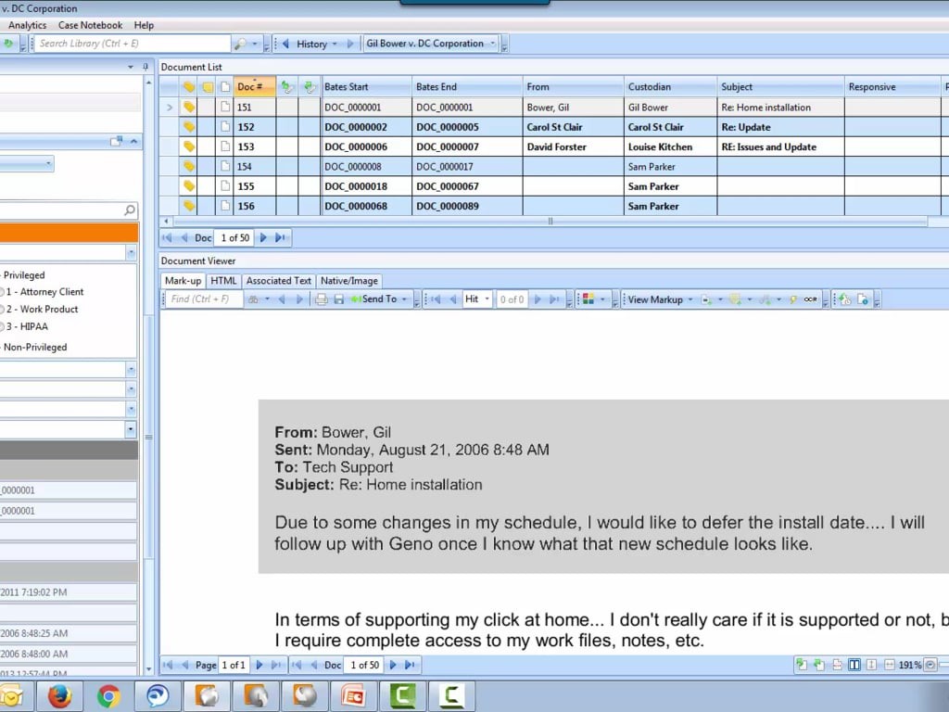This screenshot has height=712, width=949.
Task: Jump to last document in bottom Doc navigator
Action: tap(410, 665)
